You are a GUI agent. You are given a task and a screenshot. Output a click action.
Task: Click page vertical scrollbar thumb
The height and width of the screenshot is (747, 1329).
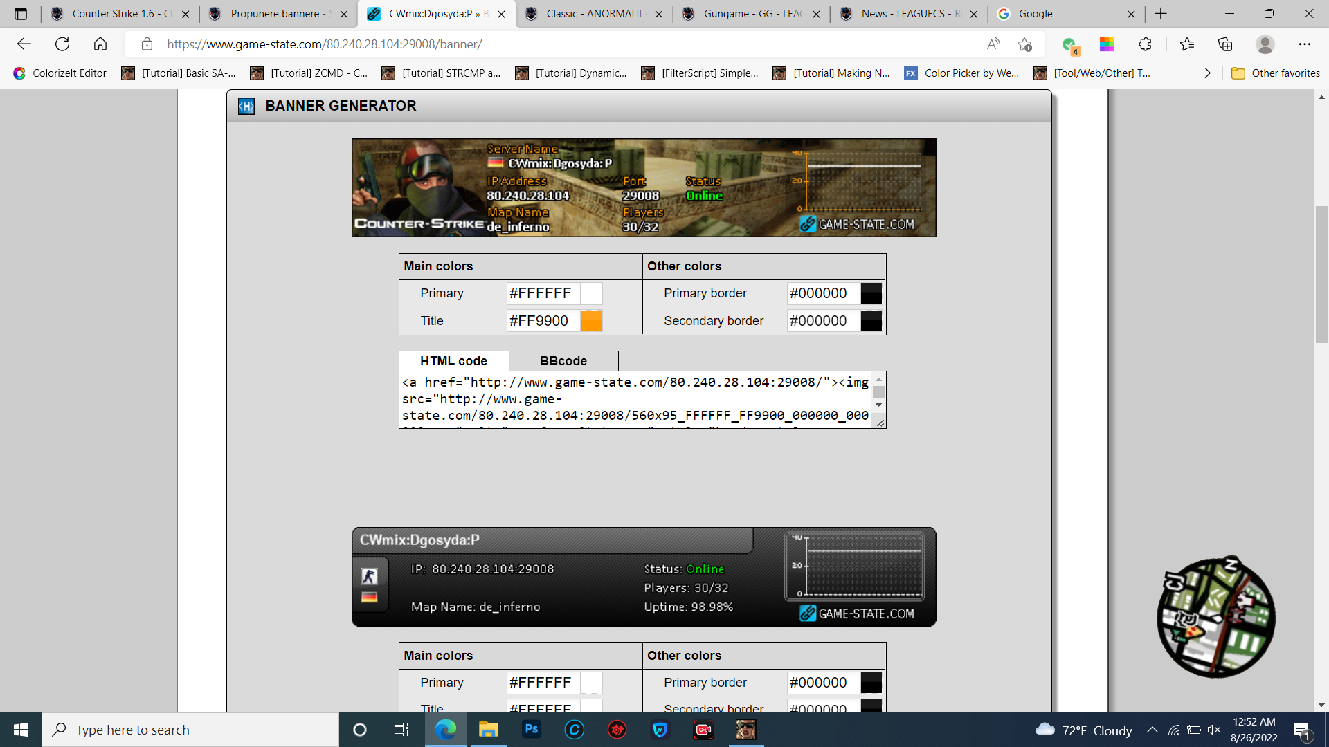(1321, 274)
